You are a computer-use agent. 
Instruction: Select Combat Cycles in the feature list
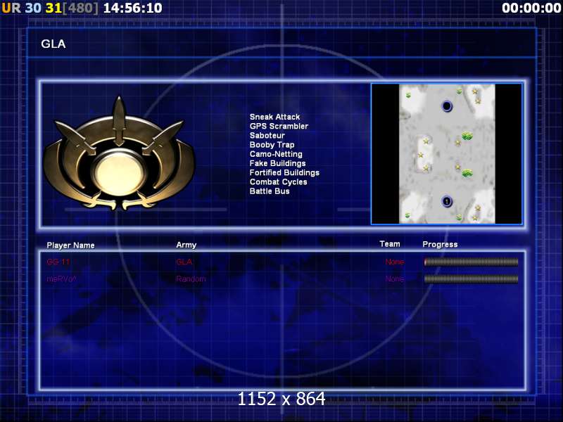(278, 182)
